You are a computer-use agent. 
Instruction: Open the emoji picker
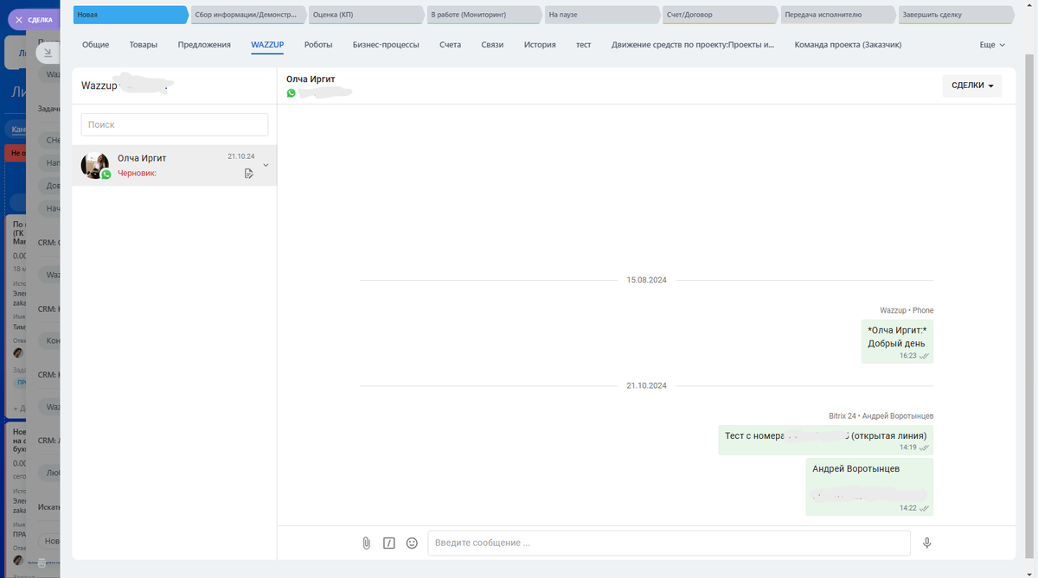point(412,543)
